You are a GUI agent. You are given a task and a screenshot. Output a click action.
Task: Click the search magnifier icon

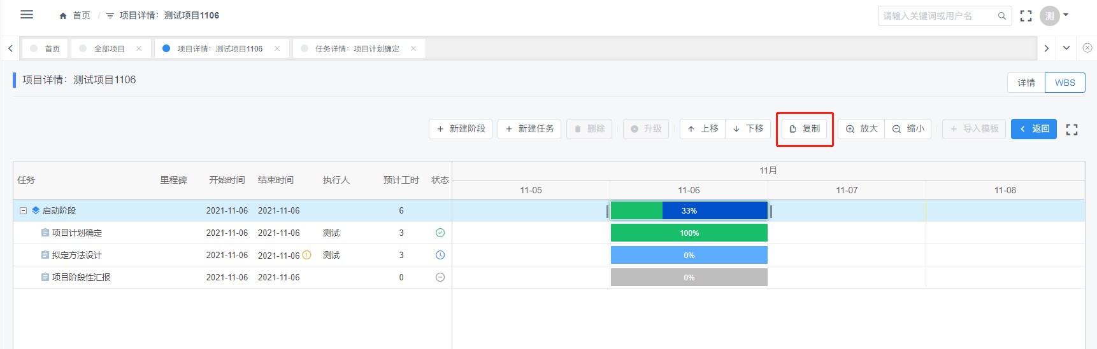point(1001,16)
